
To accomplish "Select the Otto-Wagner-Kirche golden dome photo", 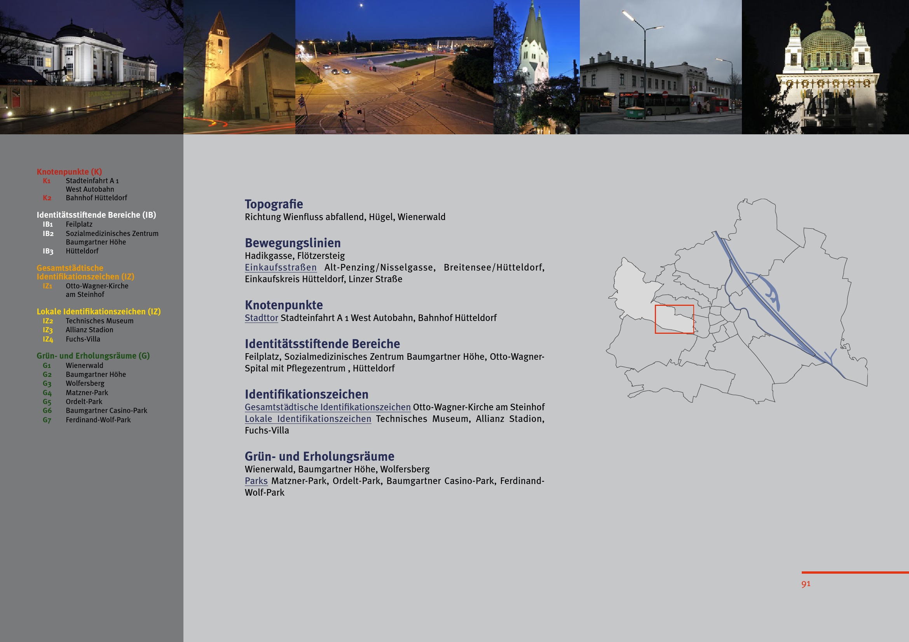I will click(x=825, y=67).
